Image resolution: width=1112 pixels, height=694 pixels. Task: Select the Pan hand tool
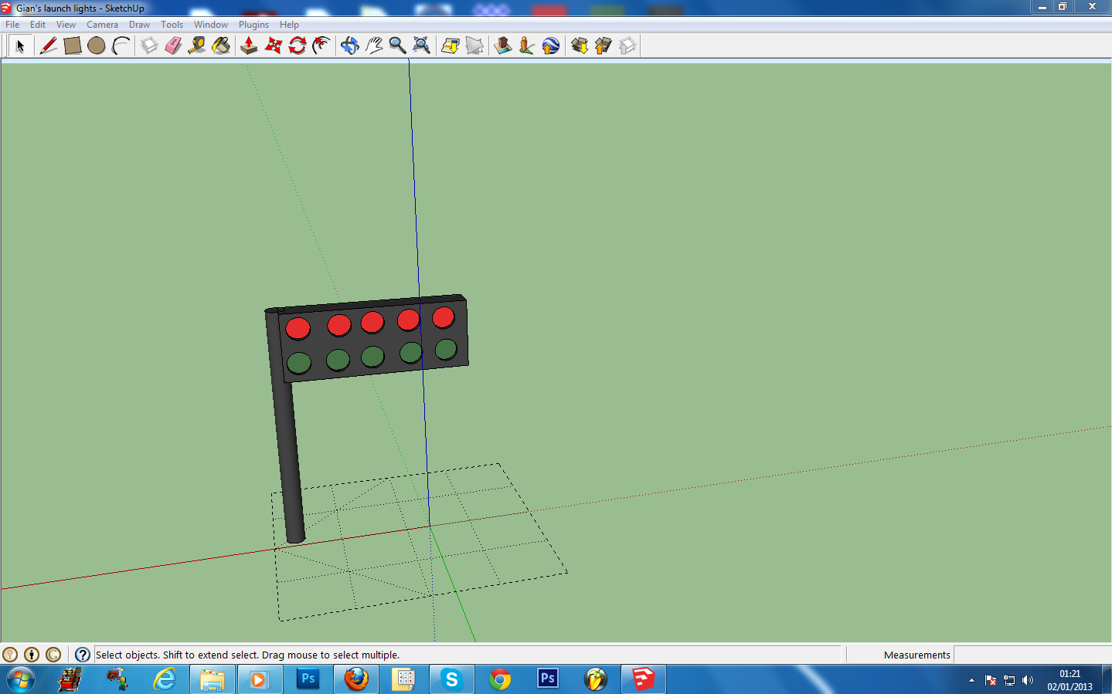374,46
